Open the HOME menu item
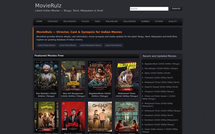The width and height of the screenshot is (215, 134). (39, 21)
